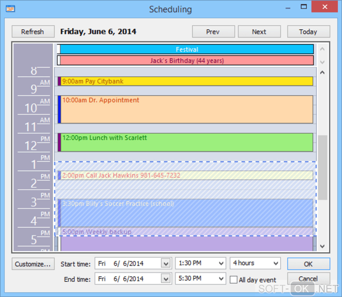Cancel the scheduling dialog

click(x=308, y=279)
